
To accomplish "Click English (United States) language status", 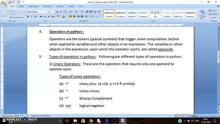I will click(x=41, y=116).
